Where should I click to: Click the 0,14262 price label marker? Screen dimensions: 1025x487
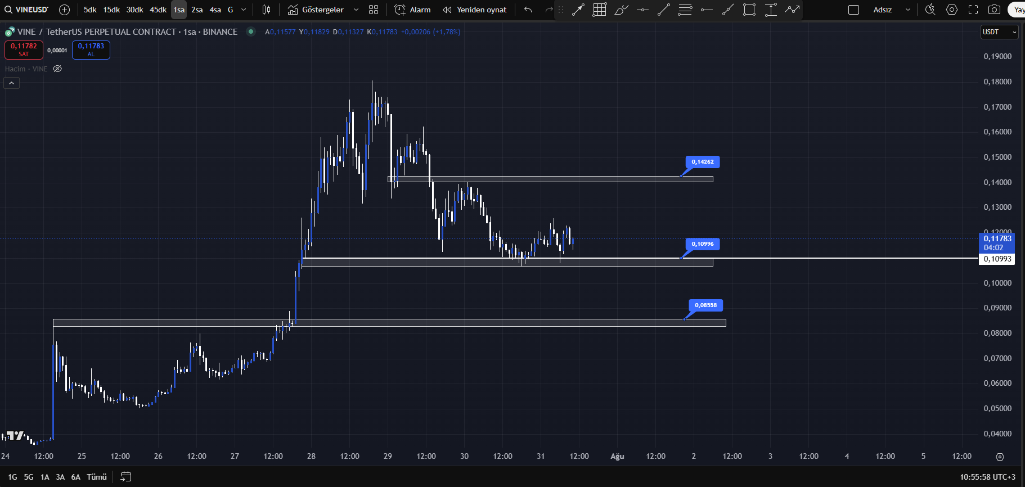702,162
